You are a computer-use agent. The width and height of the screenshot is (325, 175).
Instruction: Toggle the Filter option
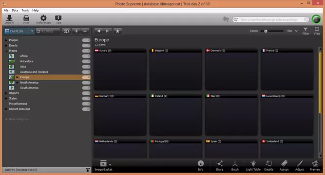point(306,31)
